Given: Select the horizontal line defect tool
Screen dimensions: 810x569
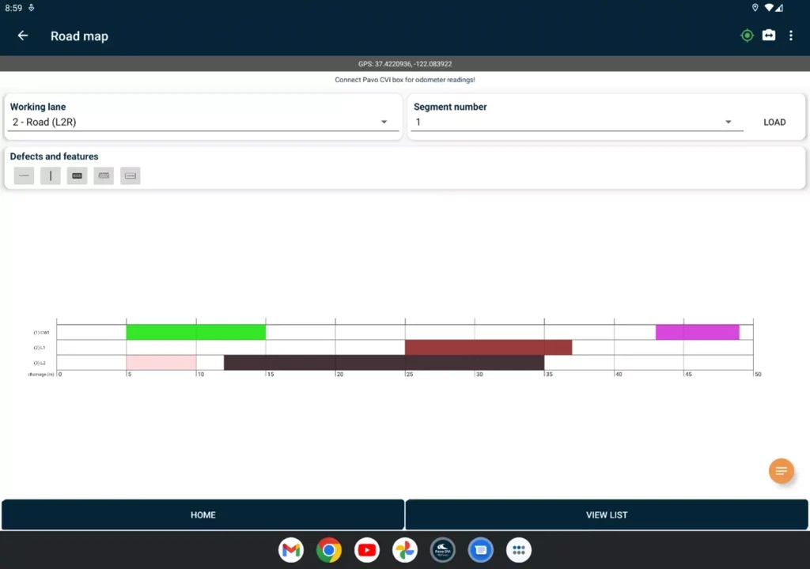Looking at the screenshot, I should coord(24,175).
